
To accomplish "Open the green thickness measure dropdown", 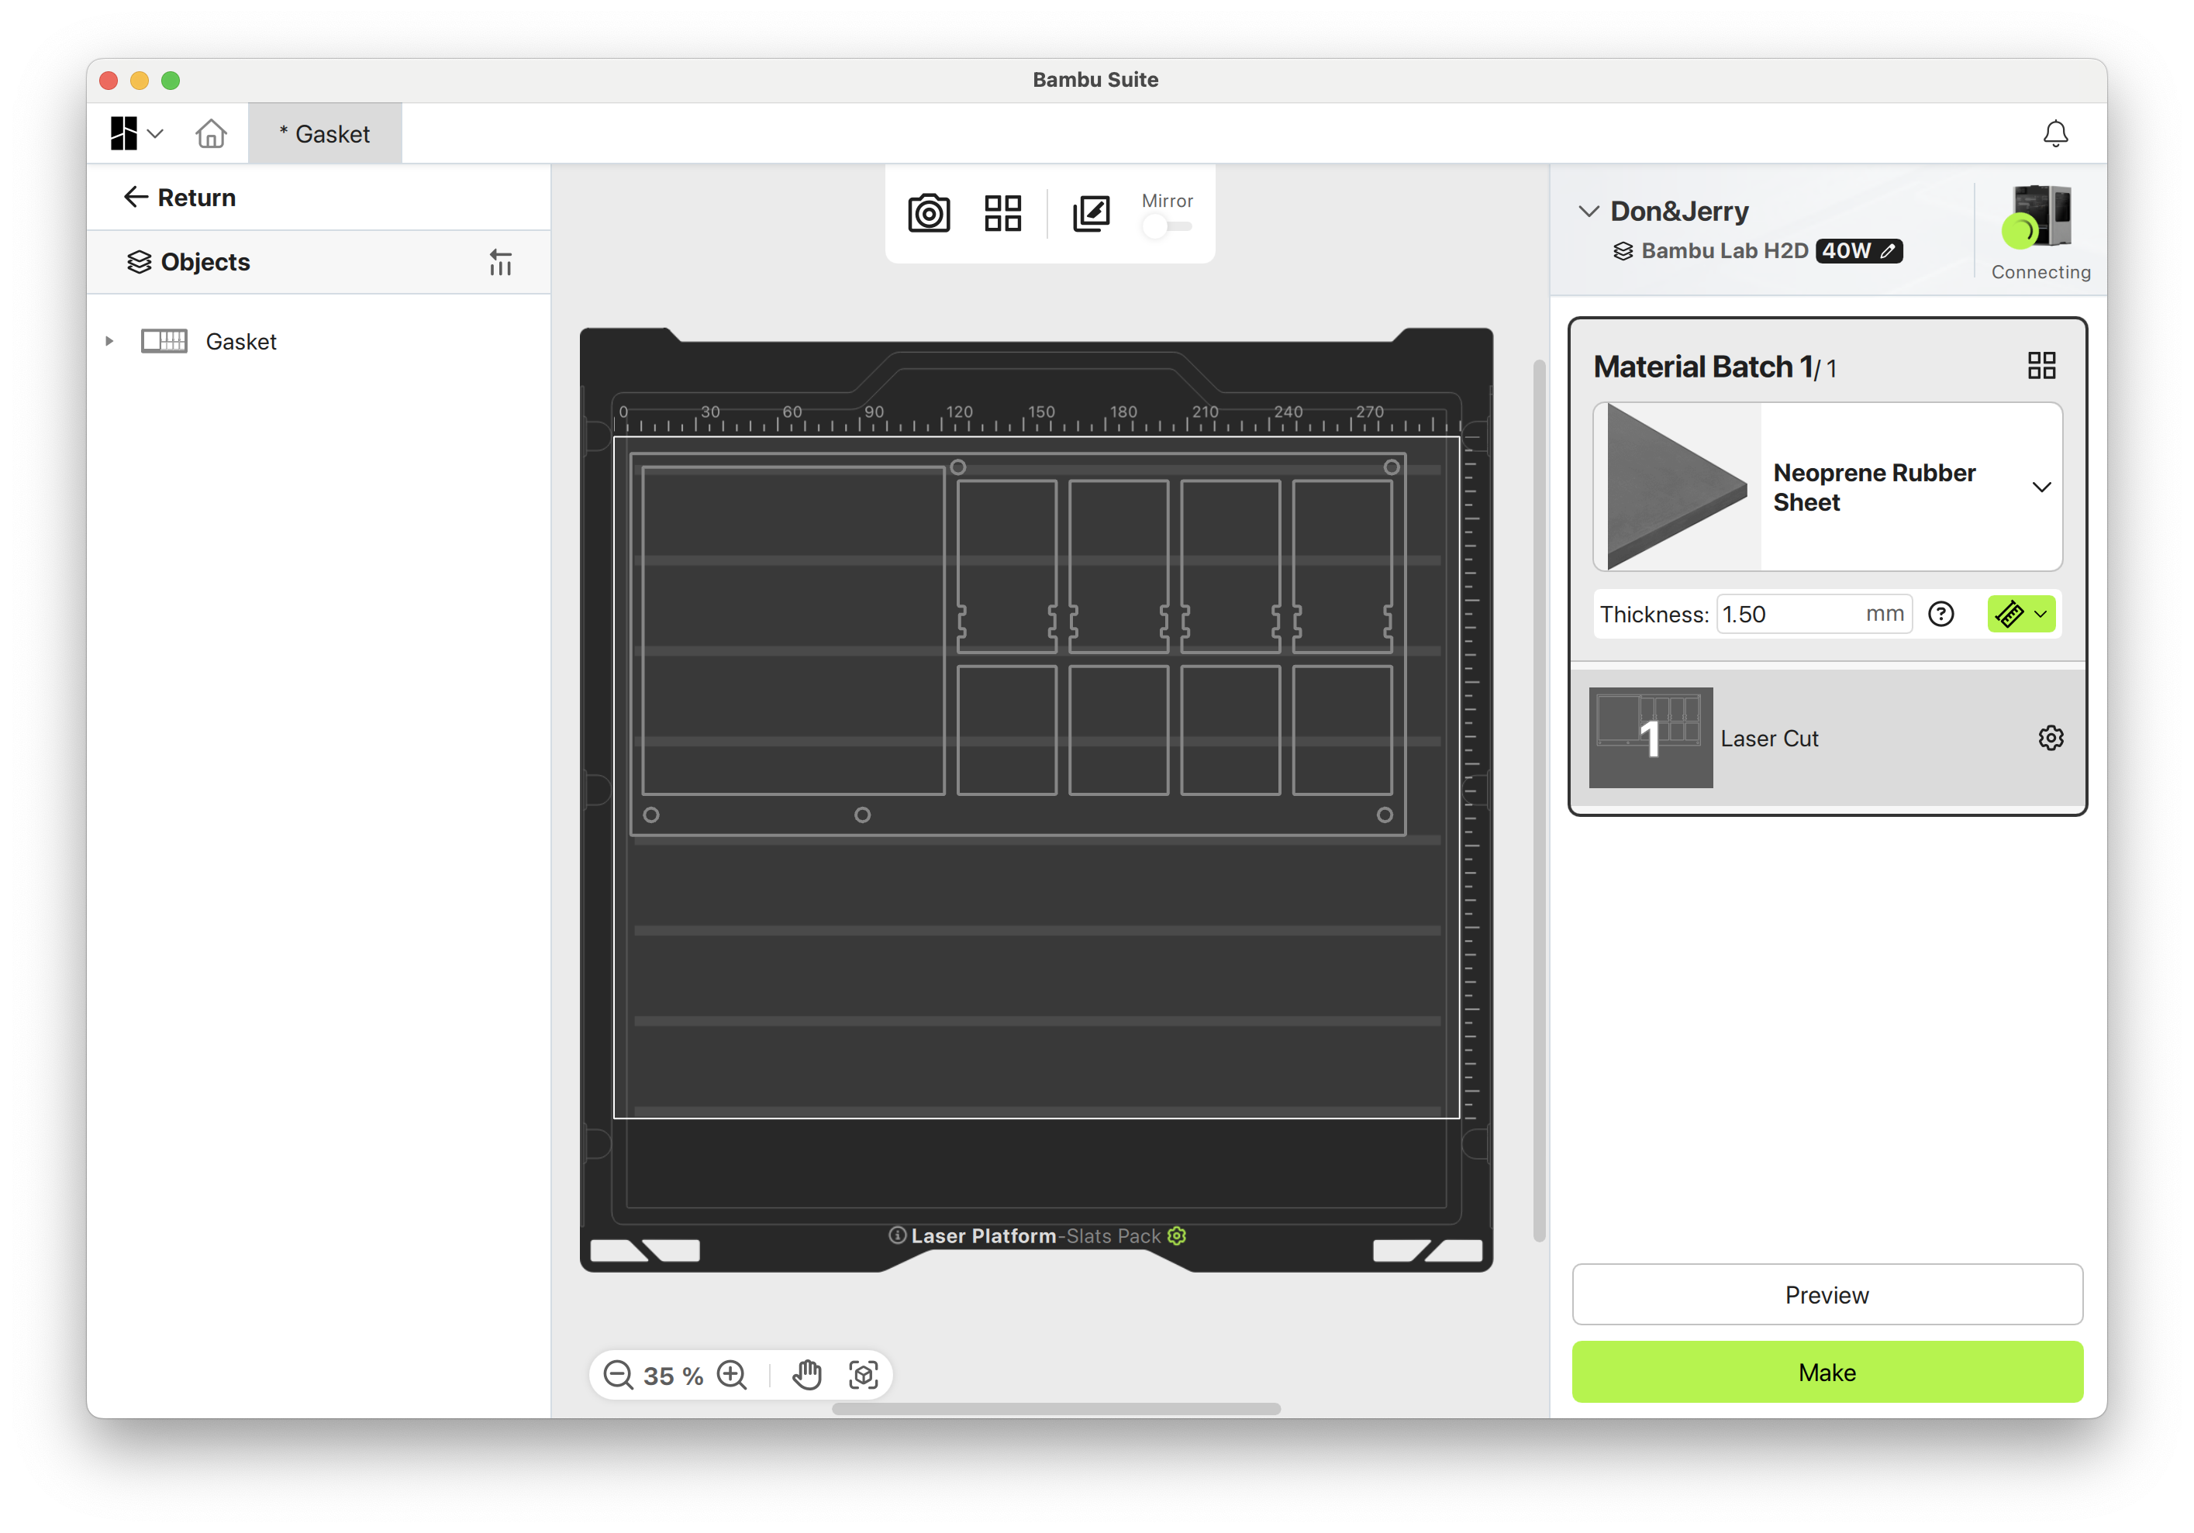I will click(2021, 614).
